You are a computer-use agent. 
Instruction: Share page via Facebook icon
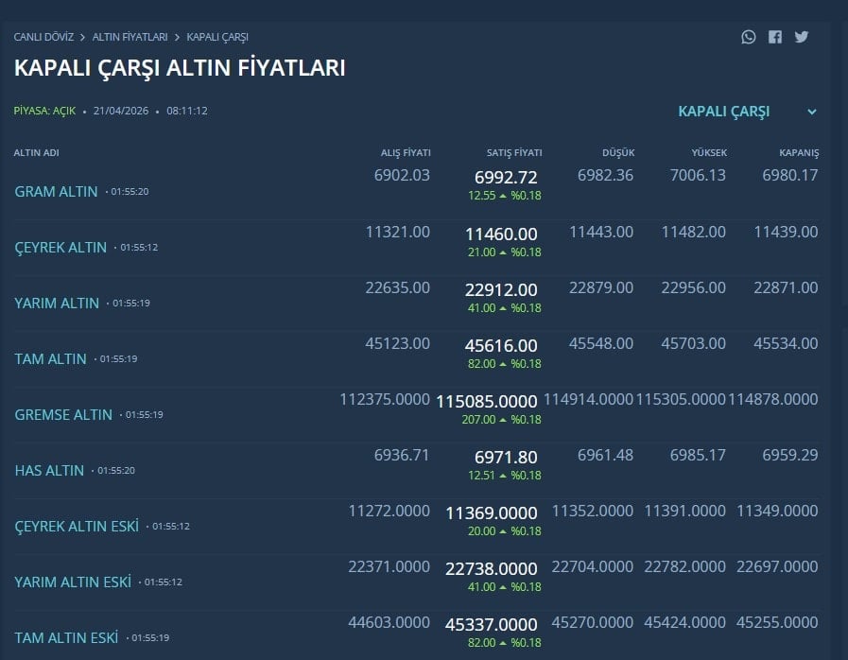click(x=775, y=37)
